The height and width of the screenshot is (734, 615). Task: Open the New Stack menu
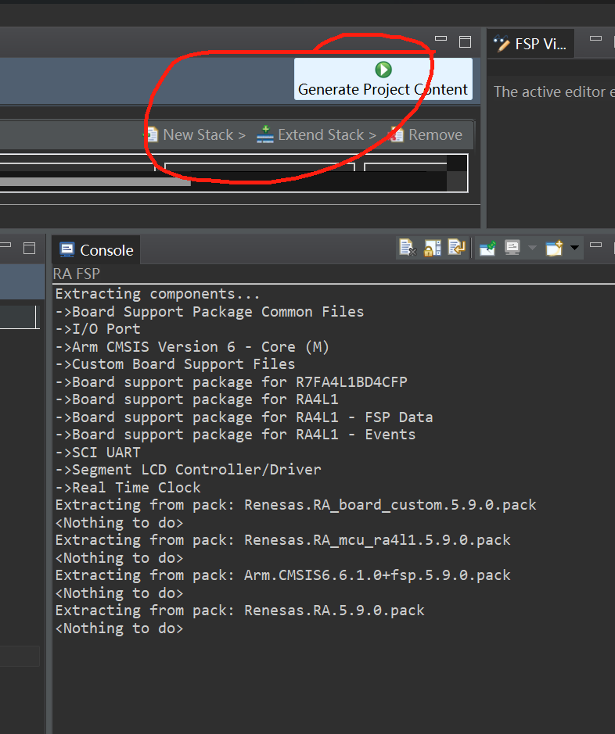point(196,134)
